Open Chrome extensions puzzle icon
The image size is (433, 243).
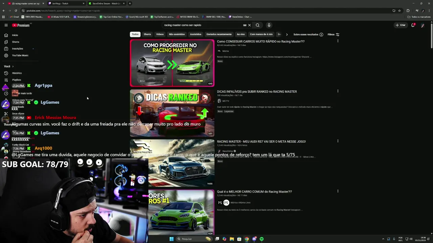tap(408, 10)
